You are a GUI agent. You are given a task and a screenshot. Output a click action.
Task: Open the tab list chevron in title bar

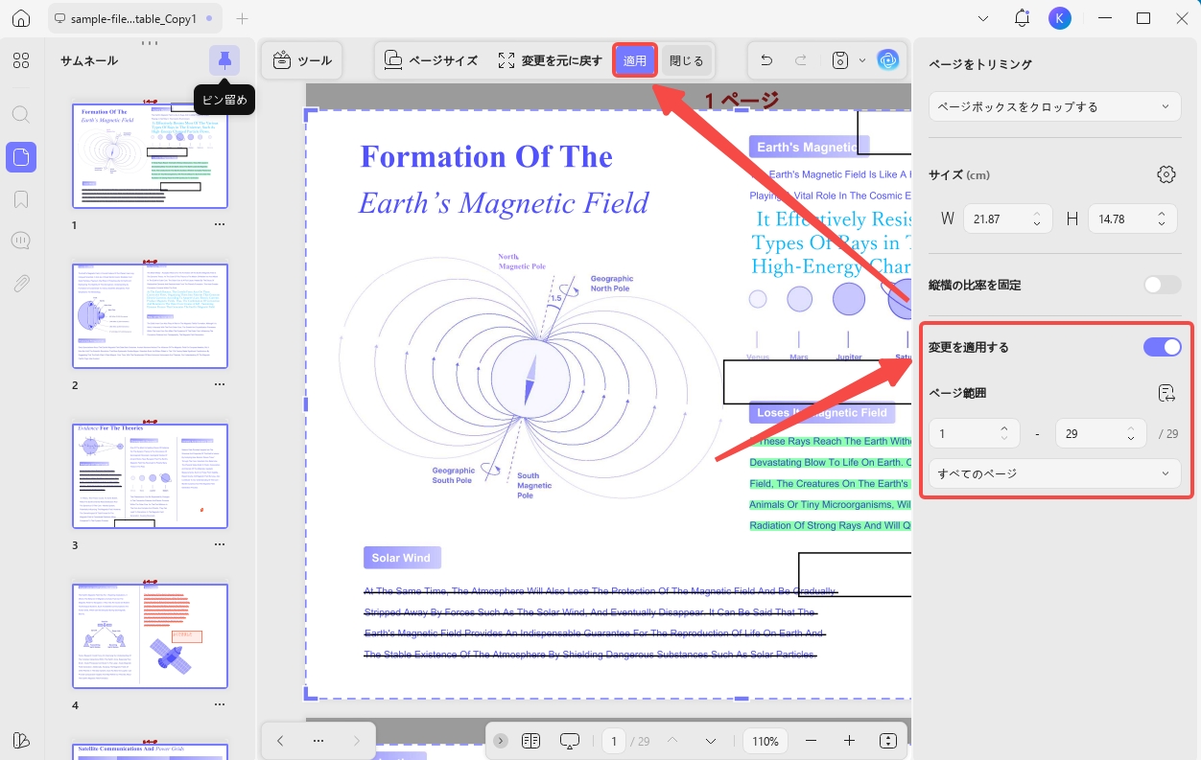click(x=983, y=18)
